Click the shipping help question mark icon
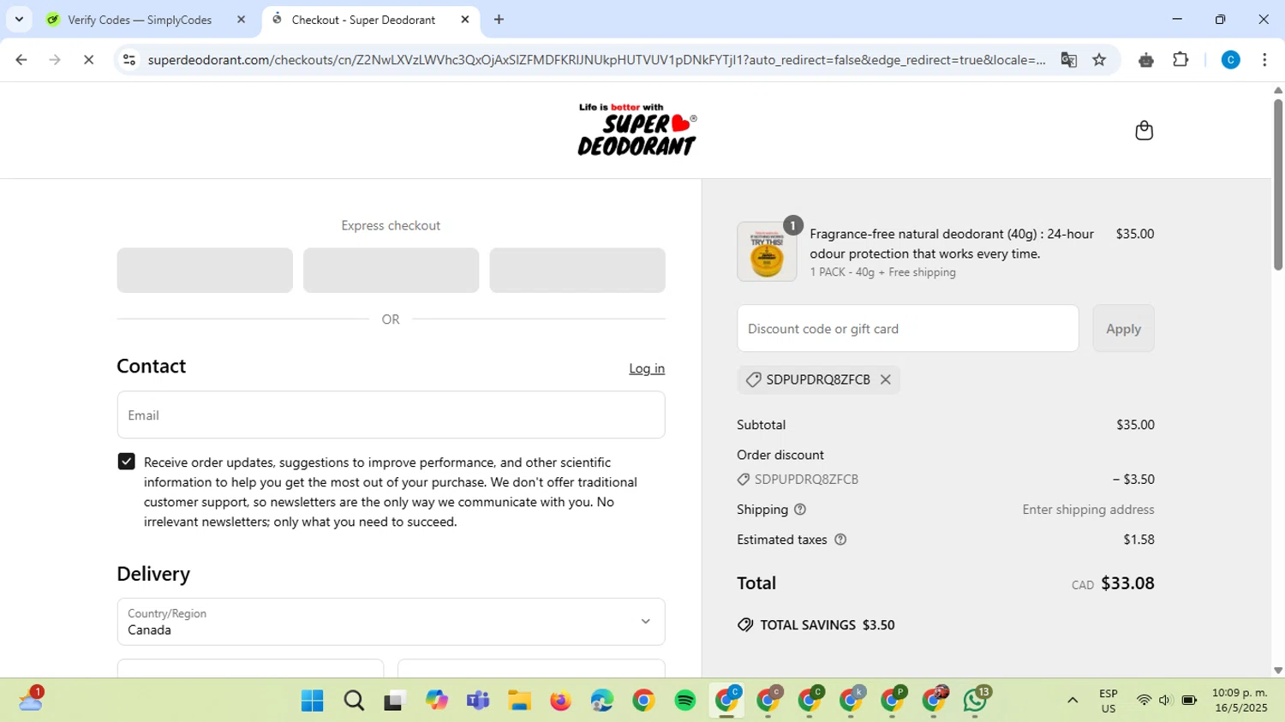 point(800,510)
